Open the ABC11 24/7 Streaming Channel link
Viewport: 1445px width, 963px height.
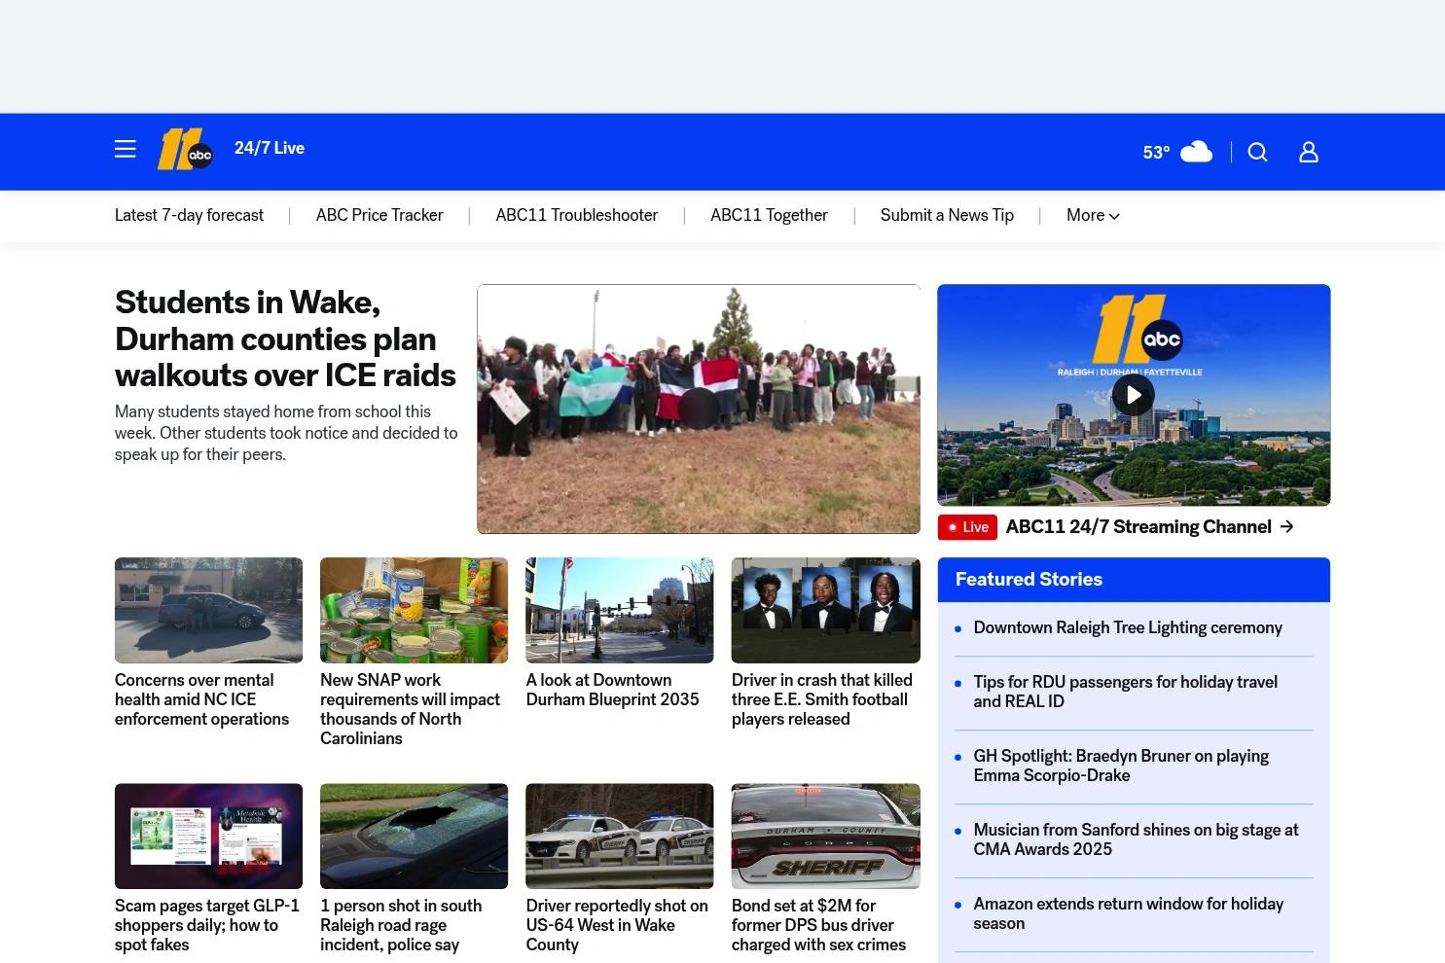[x=1138, y=526]
